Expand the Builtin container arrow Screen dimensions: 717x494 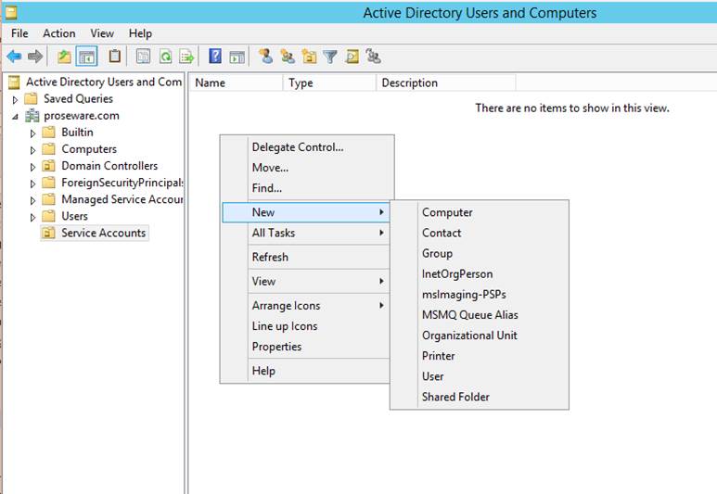tap(33, 133)
